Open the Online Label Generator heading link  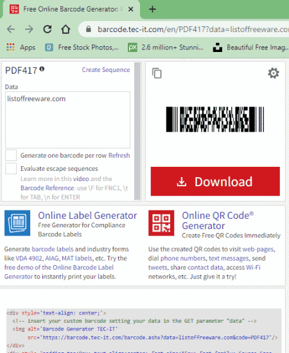87,216
